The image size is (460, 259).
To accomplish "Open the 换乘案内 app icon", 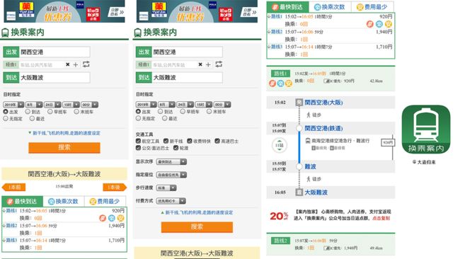I will tap(425, 129).
